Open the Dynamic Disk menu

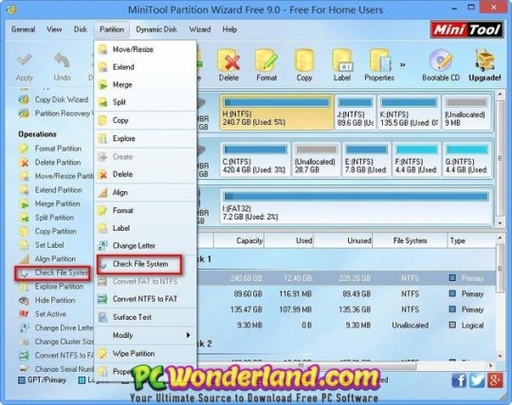click(x=156, y=29)
